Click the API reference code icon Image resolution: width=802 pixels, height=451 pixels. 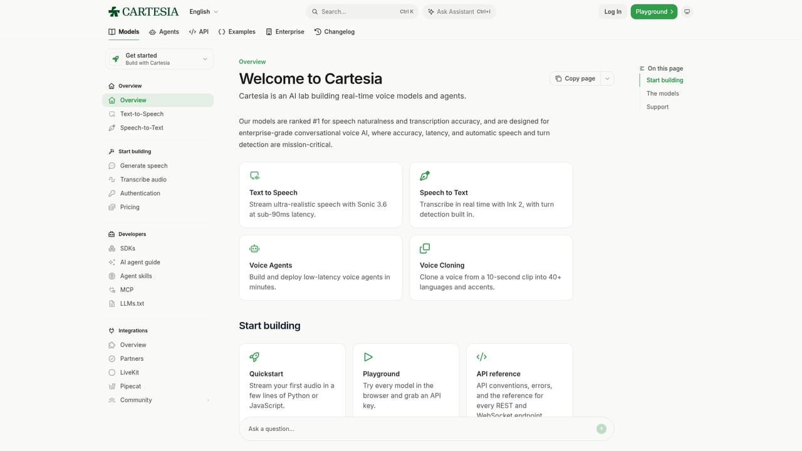coord(482,357)
